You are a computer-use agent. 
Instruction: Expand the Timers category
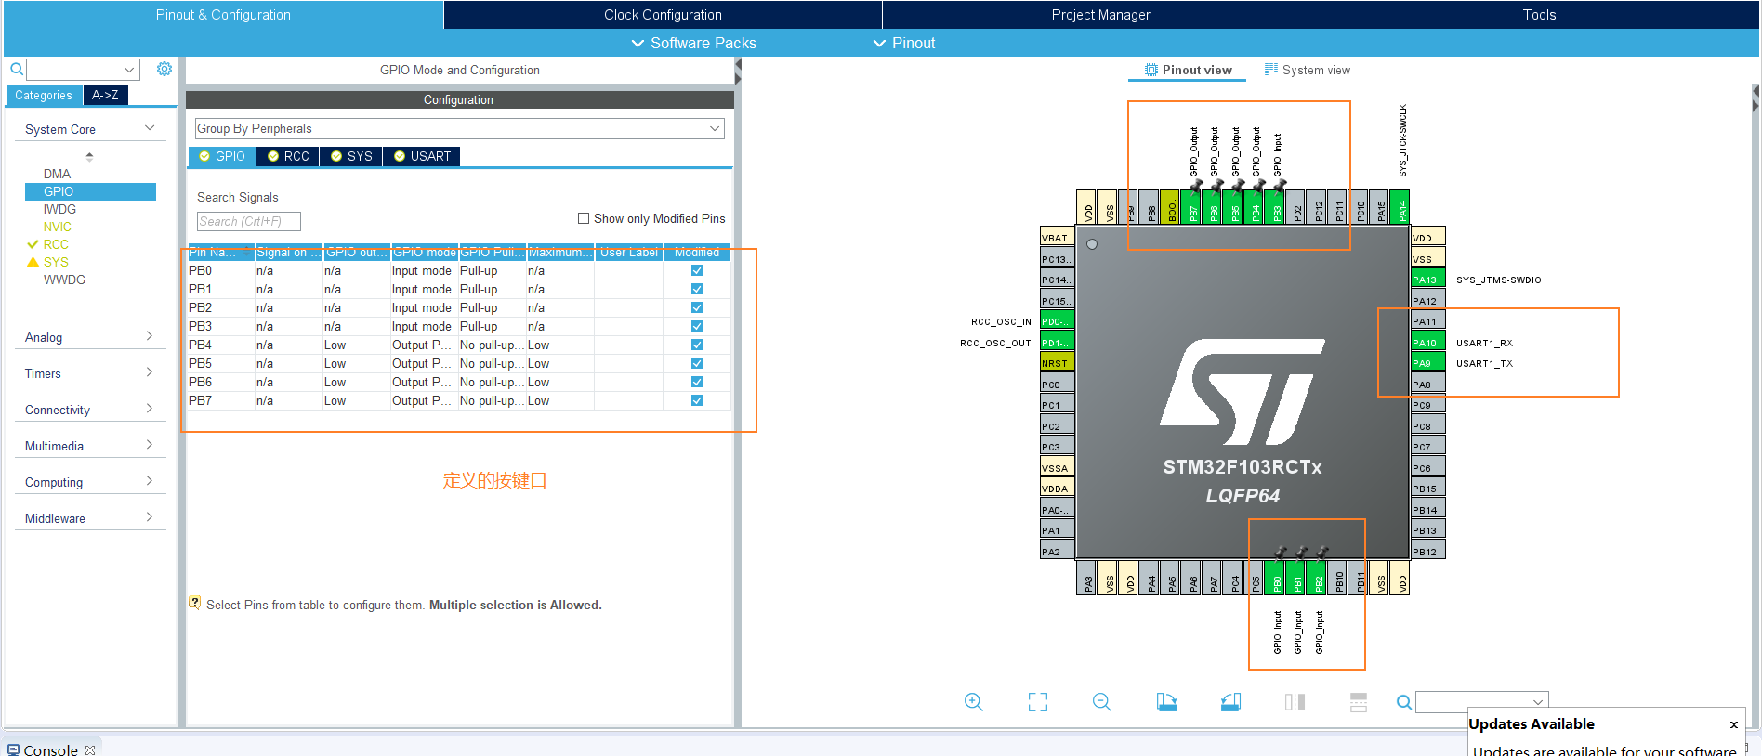[150, 372]
